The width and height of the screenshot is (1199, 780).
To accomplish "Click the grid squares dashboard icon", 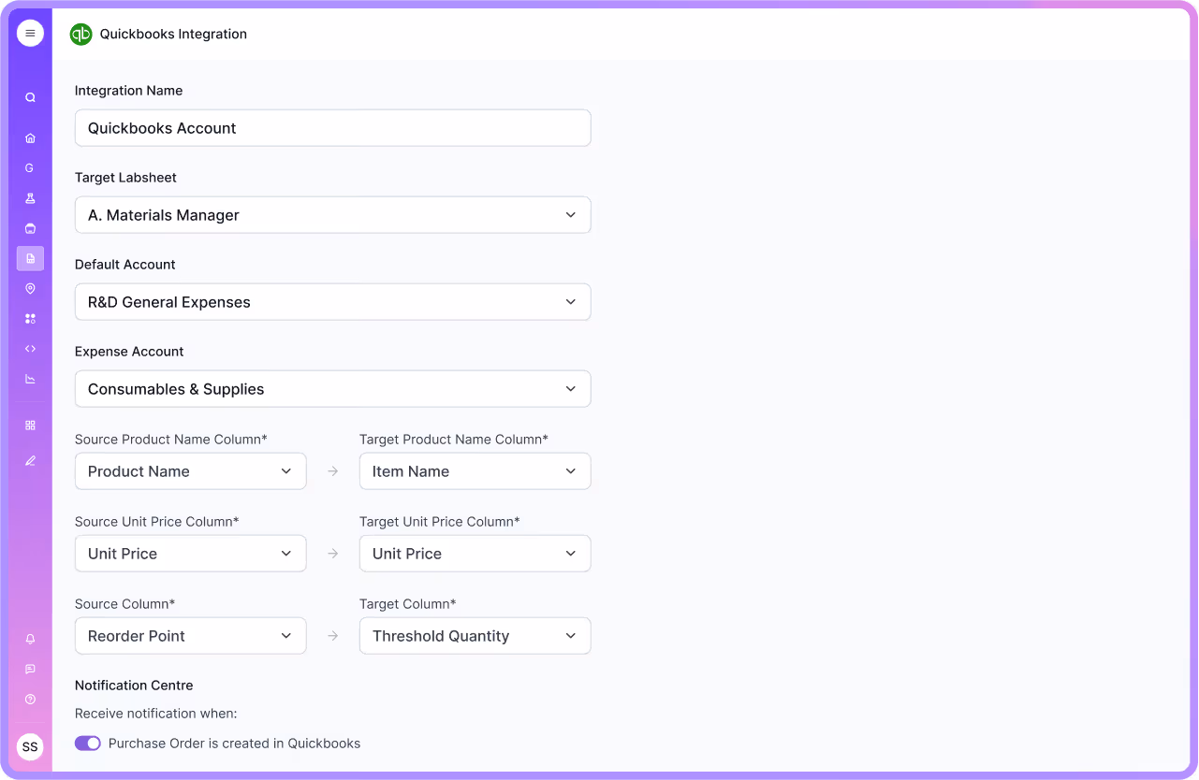I will 30,425.
